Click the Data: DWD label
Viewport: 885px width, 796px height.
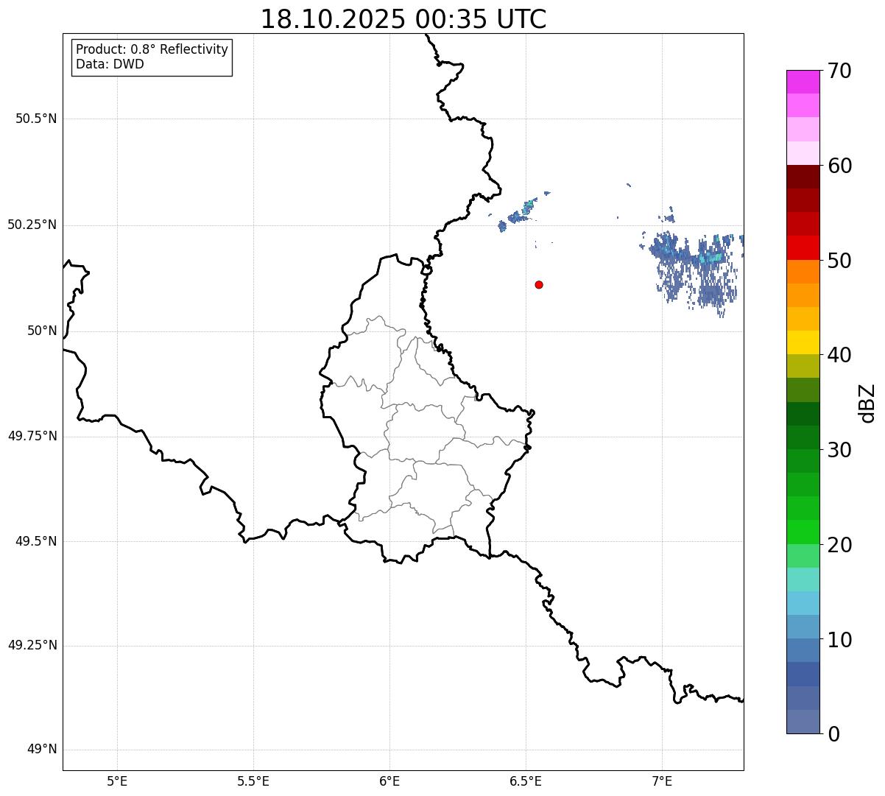tap(110, 64)
